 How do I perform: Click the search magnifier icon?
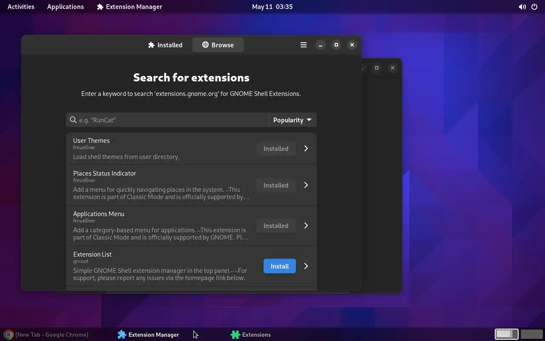click(73, 120)
